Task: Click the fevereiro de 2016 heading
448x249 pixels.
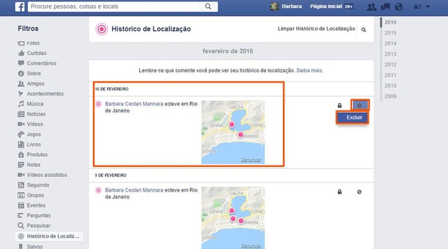Action: pyautogui.click(x=228, y=51)
